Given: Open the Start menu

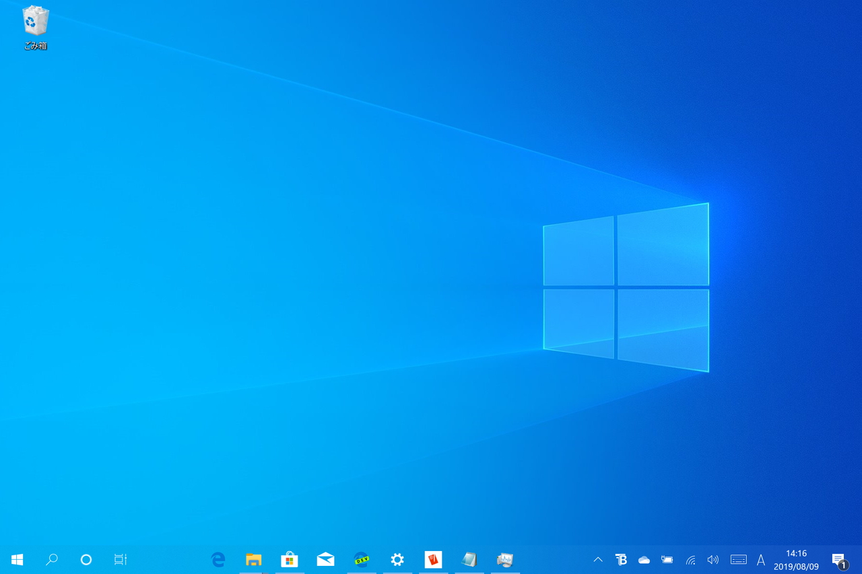Looking at the screenshot, I should click(17, 559).
